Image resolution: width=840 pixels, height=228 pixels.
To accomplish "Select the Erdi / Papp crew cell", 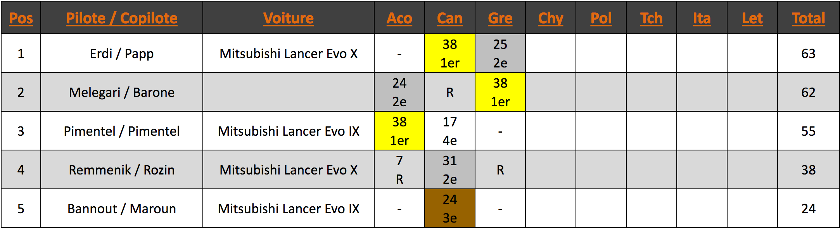I will pyautogui.click(x=122, y=54).
